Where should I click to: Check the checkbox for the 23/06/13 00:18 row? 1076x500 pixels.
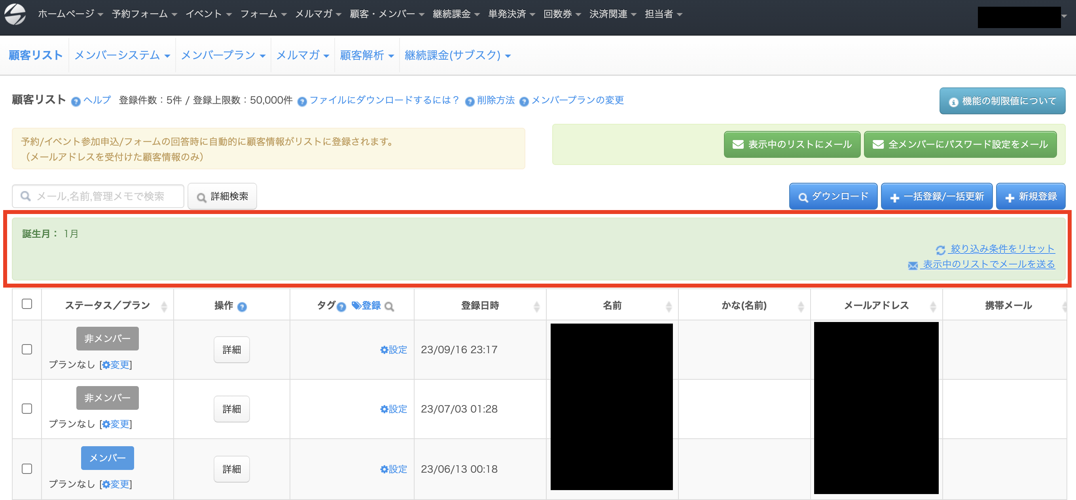click(27, 469)
